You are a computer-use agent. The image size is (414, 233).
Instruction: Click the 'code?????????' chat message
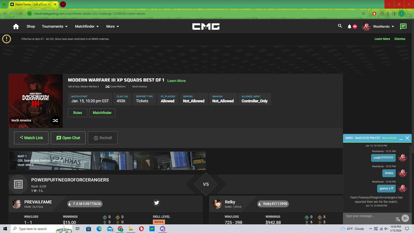coord(383,158)
